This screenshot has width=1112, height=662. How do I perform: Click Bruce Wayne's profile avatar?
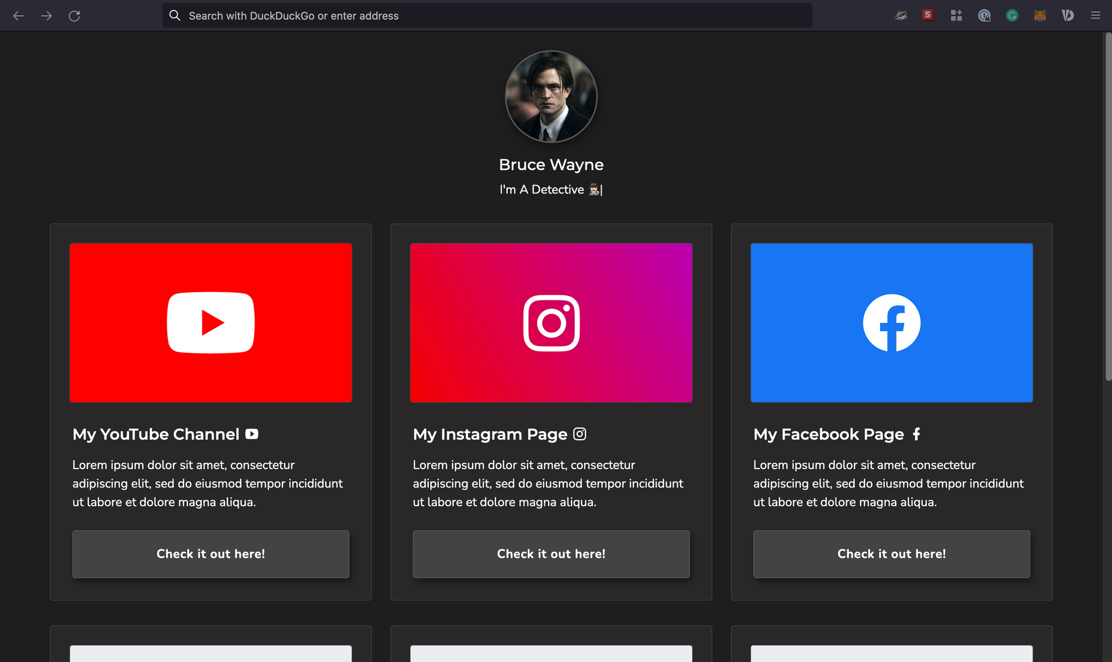pos(551,97)
